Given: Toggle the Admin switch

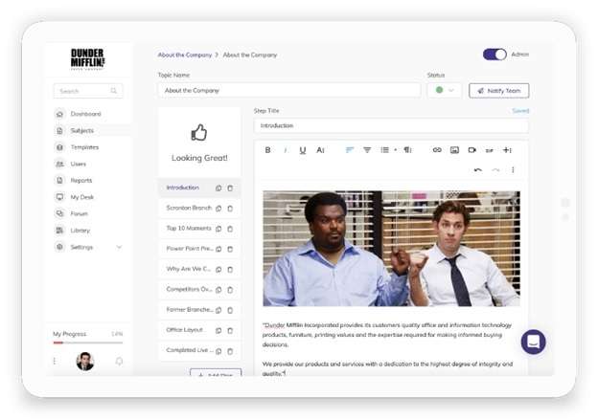Looking at the screenshot, I should click(494, 55).
